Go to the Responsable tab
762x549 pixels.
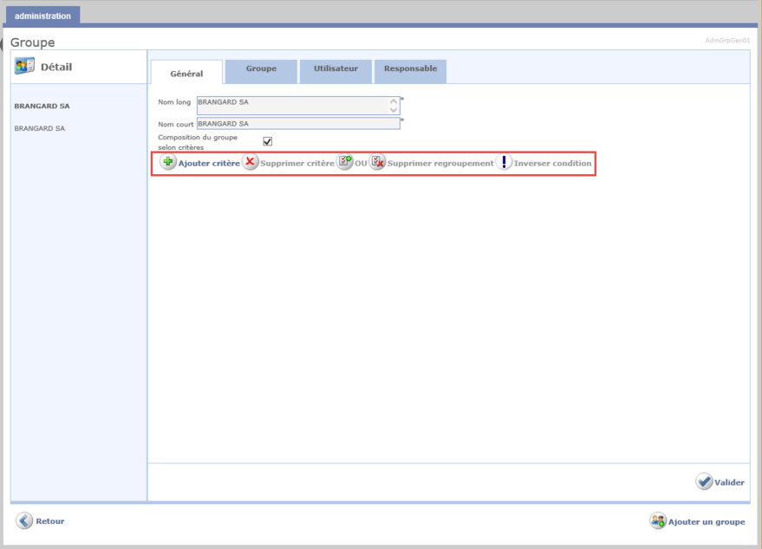[410, 68]
